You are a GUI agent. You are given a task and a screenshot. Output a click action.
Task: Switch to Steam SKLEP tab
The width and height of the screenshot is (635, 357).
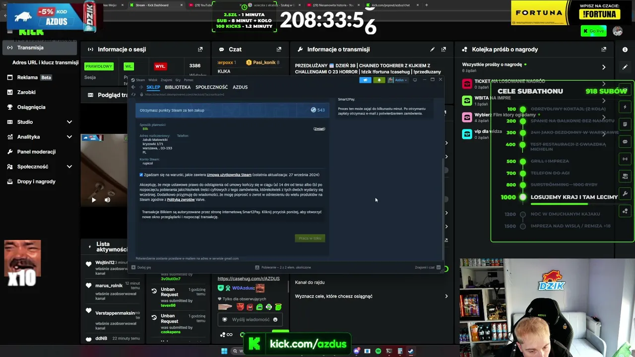click(x=153, y=87)
